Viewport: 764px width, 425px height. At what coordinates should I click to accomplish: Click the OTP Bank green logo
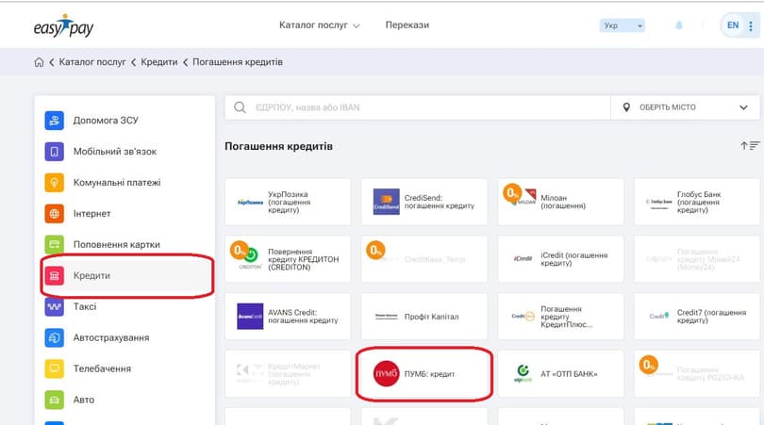(x=523, y=373)
